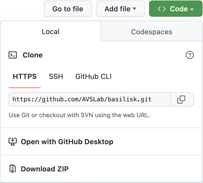
Task: Click the ZIP file icon next to Download ZIP
Action: coord(13,169)
